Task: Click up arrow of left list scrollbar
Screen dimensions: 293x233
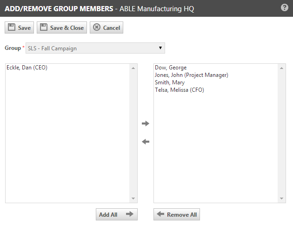Action: point(133,68)
